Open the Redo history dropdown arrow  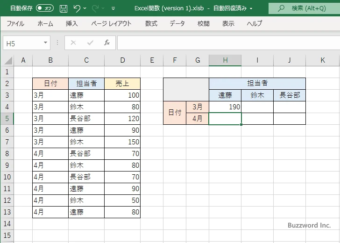(x=103, y=8)
